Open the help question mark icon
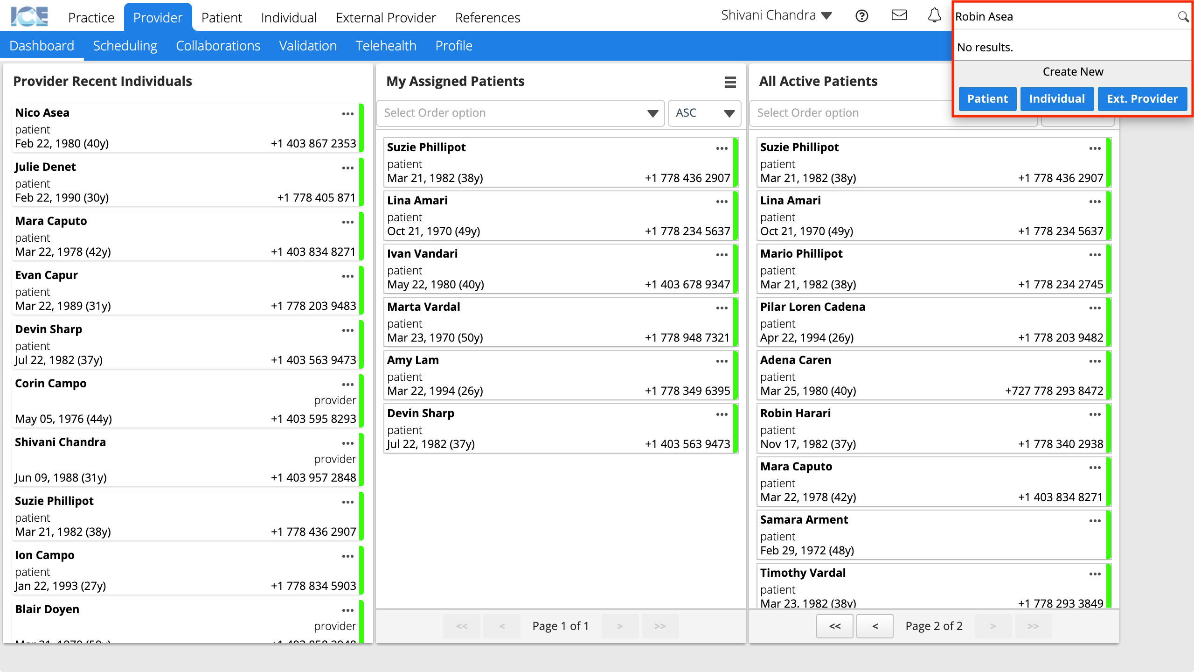 (x=862, y=16)
